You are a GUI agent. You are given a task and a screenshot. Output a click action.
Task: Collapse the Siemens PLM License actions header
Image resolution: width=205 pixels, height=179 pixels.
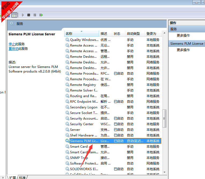tap(187, 43)
